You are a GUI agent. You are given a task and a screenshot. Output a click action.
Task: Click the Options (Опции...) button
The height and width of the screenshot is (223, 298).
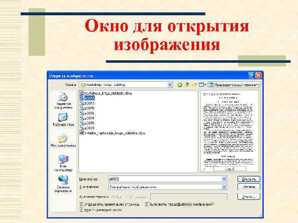249,197
